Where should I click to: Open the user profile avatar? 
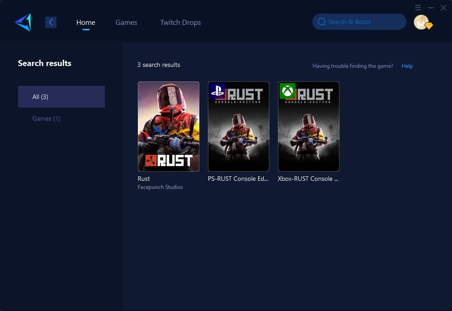tap(421, 22)
